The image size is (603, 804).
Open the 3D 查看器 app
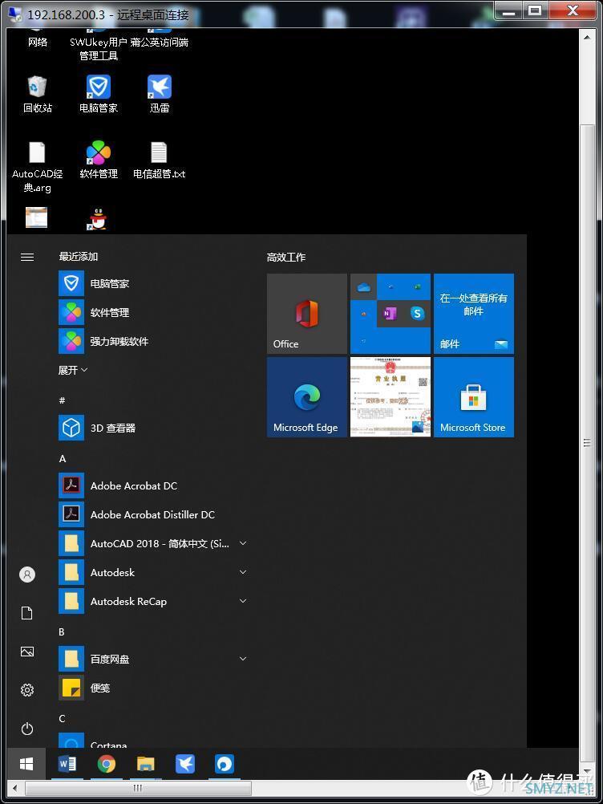(154, 428)
